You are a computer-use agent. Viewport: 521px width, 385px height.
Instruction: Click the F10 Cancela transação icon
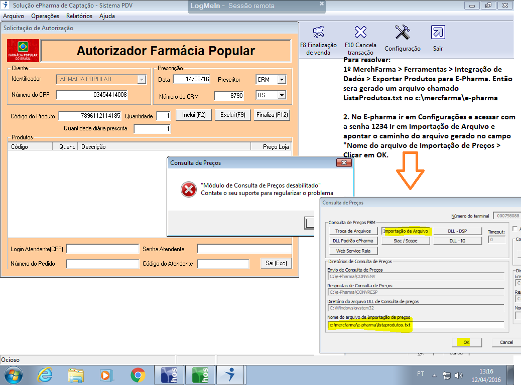(360, 33)
